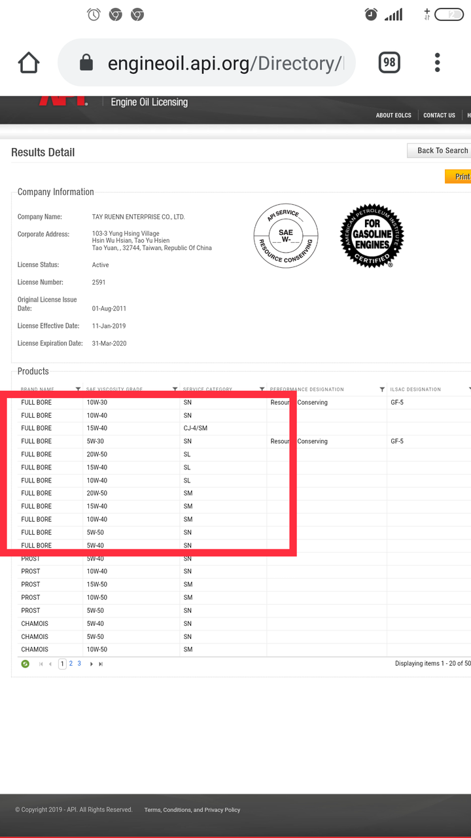Tap the browser home icon
Image resolution: width=471 pixels, height=838 pixels.
pos(29,63)
